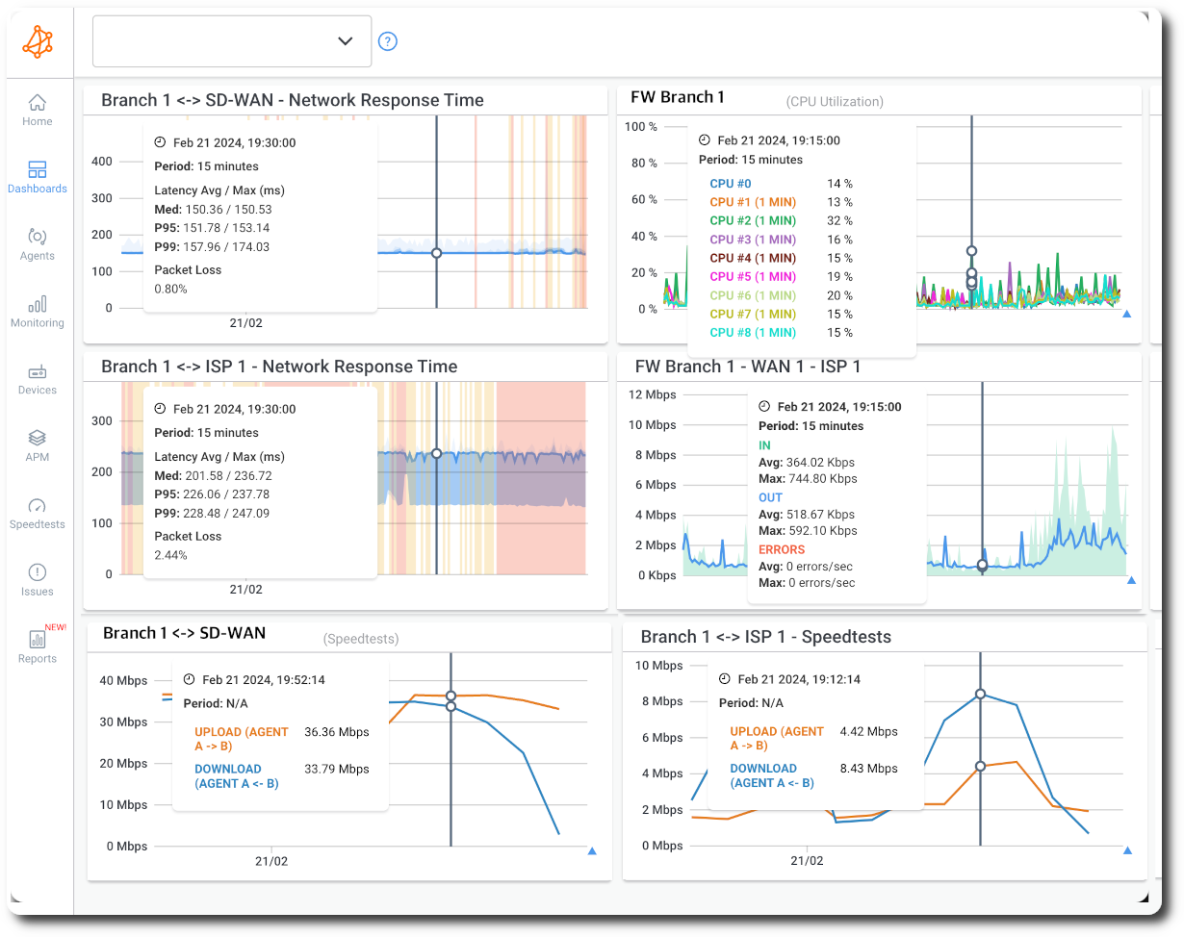The width and height of the screenshot is (1184, 937).
Task: Open the Home page from the sidebar
Action: pyautogui.click(x=37, y=108)
